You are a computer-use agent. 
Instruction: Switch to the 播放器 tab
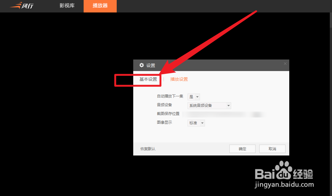(x=100, y=6)
